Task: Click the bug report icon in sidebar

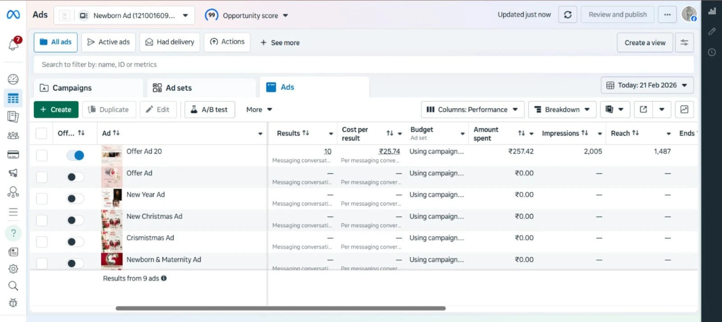Action: coord(13,303)
